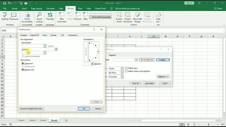Viewport: 226px width, 127px height.
Task: Toggle the Shrink to fit checkbox
Action: (23, 67)
